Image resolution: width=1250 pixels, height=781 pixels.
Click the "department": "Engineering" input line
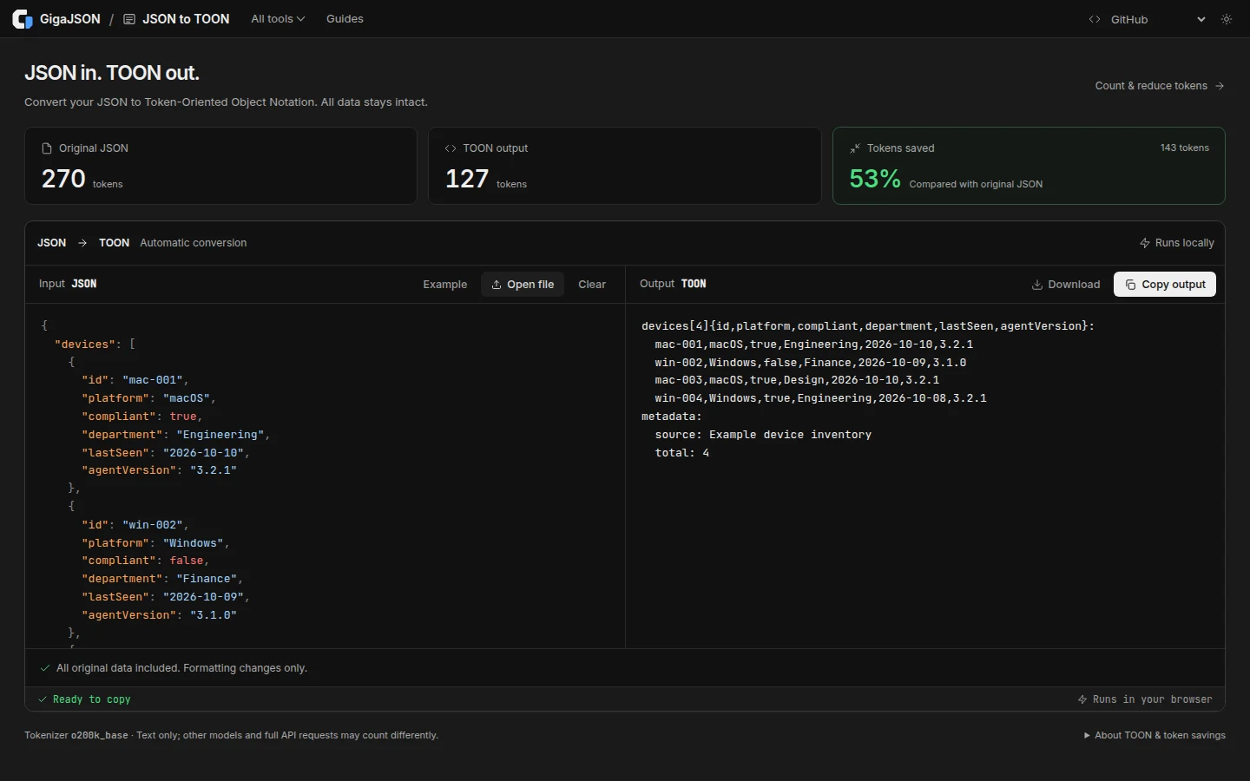[176, 435]
